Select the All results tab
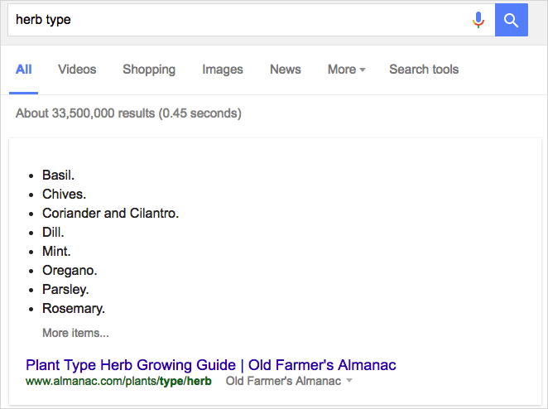Viewport: 548px width, 409px height. point(24,70)
